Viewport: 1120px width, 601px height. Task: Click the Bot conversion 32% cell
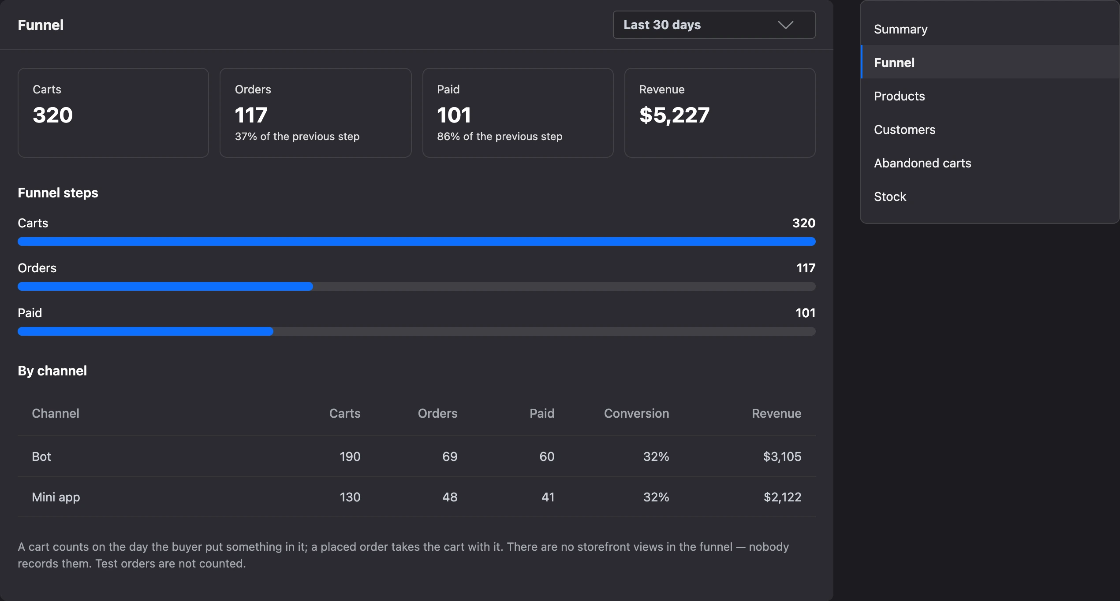[656, 456]
